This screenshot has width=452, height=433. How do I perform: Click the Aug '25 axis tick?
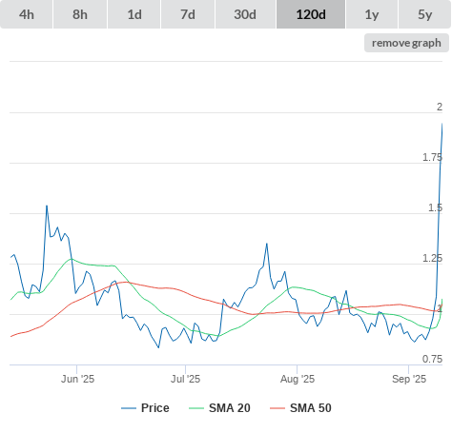pyautogui.click(x=298, y=379)
